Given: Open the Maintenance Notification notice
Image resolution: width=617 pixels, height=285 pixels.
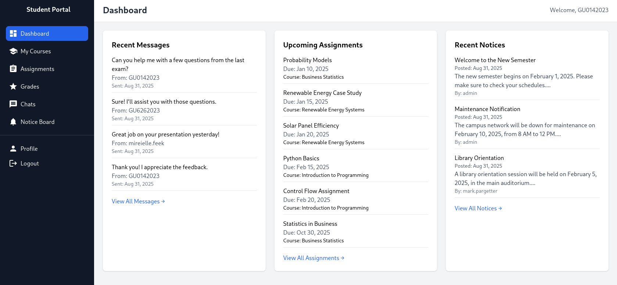Looking at the screenshot, I should pos(527,125).
